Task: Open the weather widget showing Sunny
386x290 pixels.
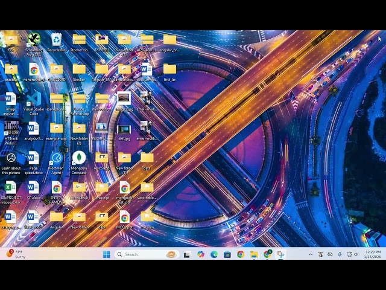Action: (x=16, y=254)
